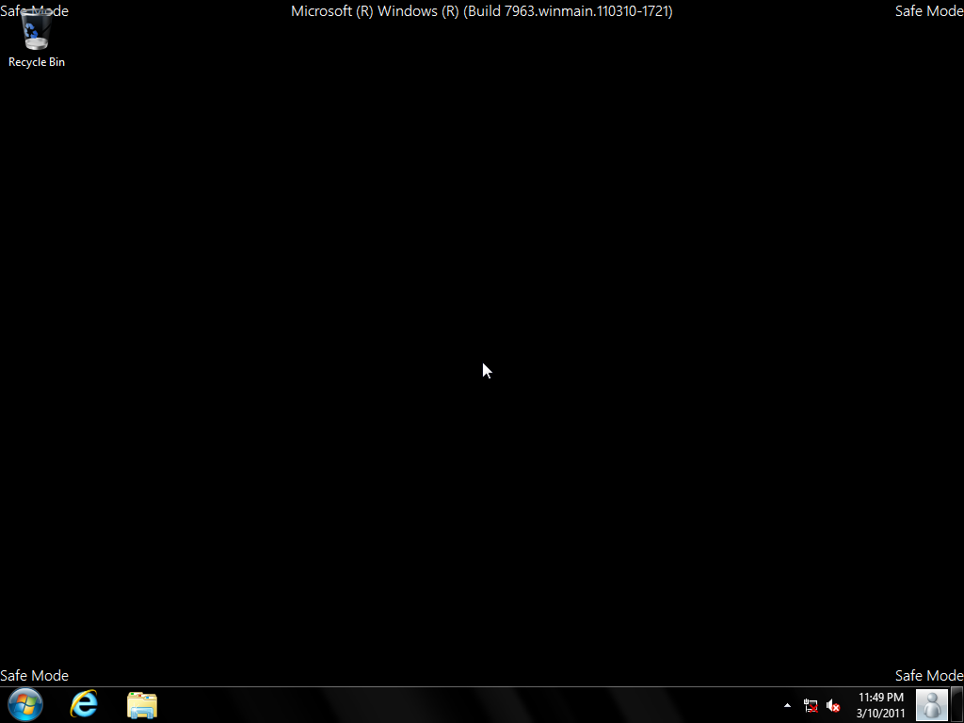Expand the hidden notification icons arrow

[788, 705]
